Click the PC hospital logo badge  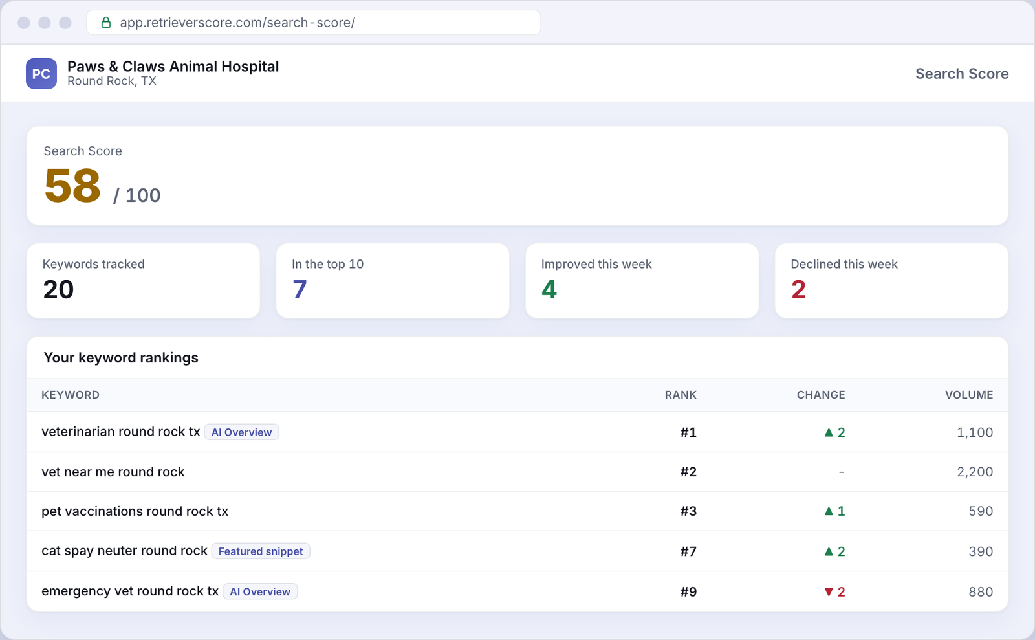point(41,74)
